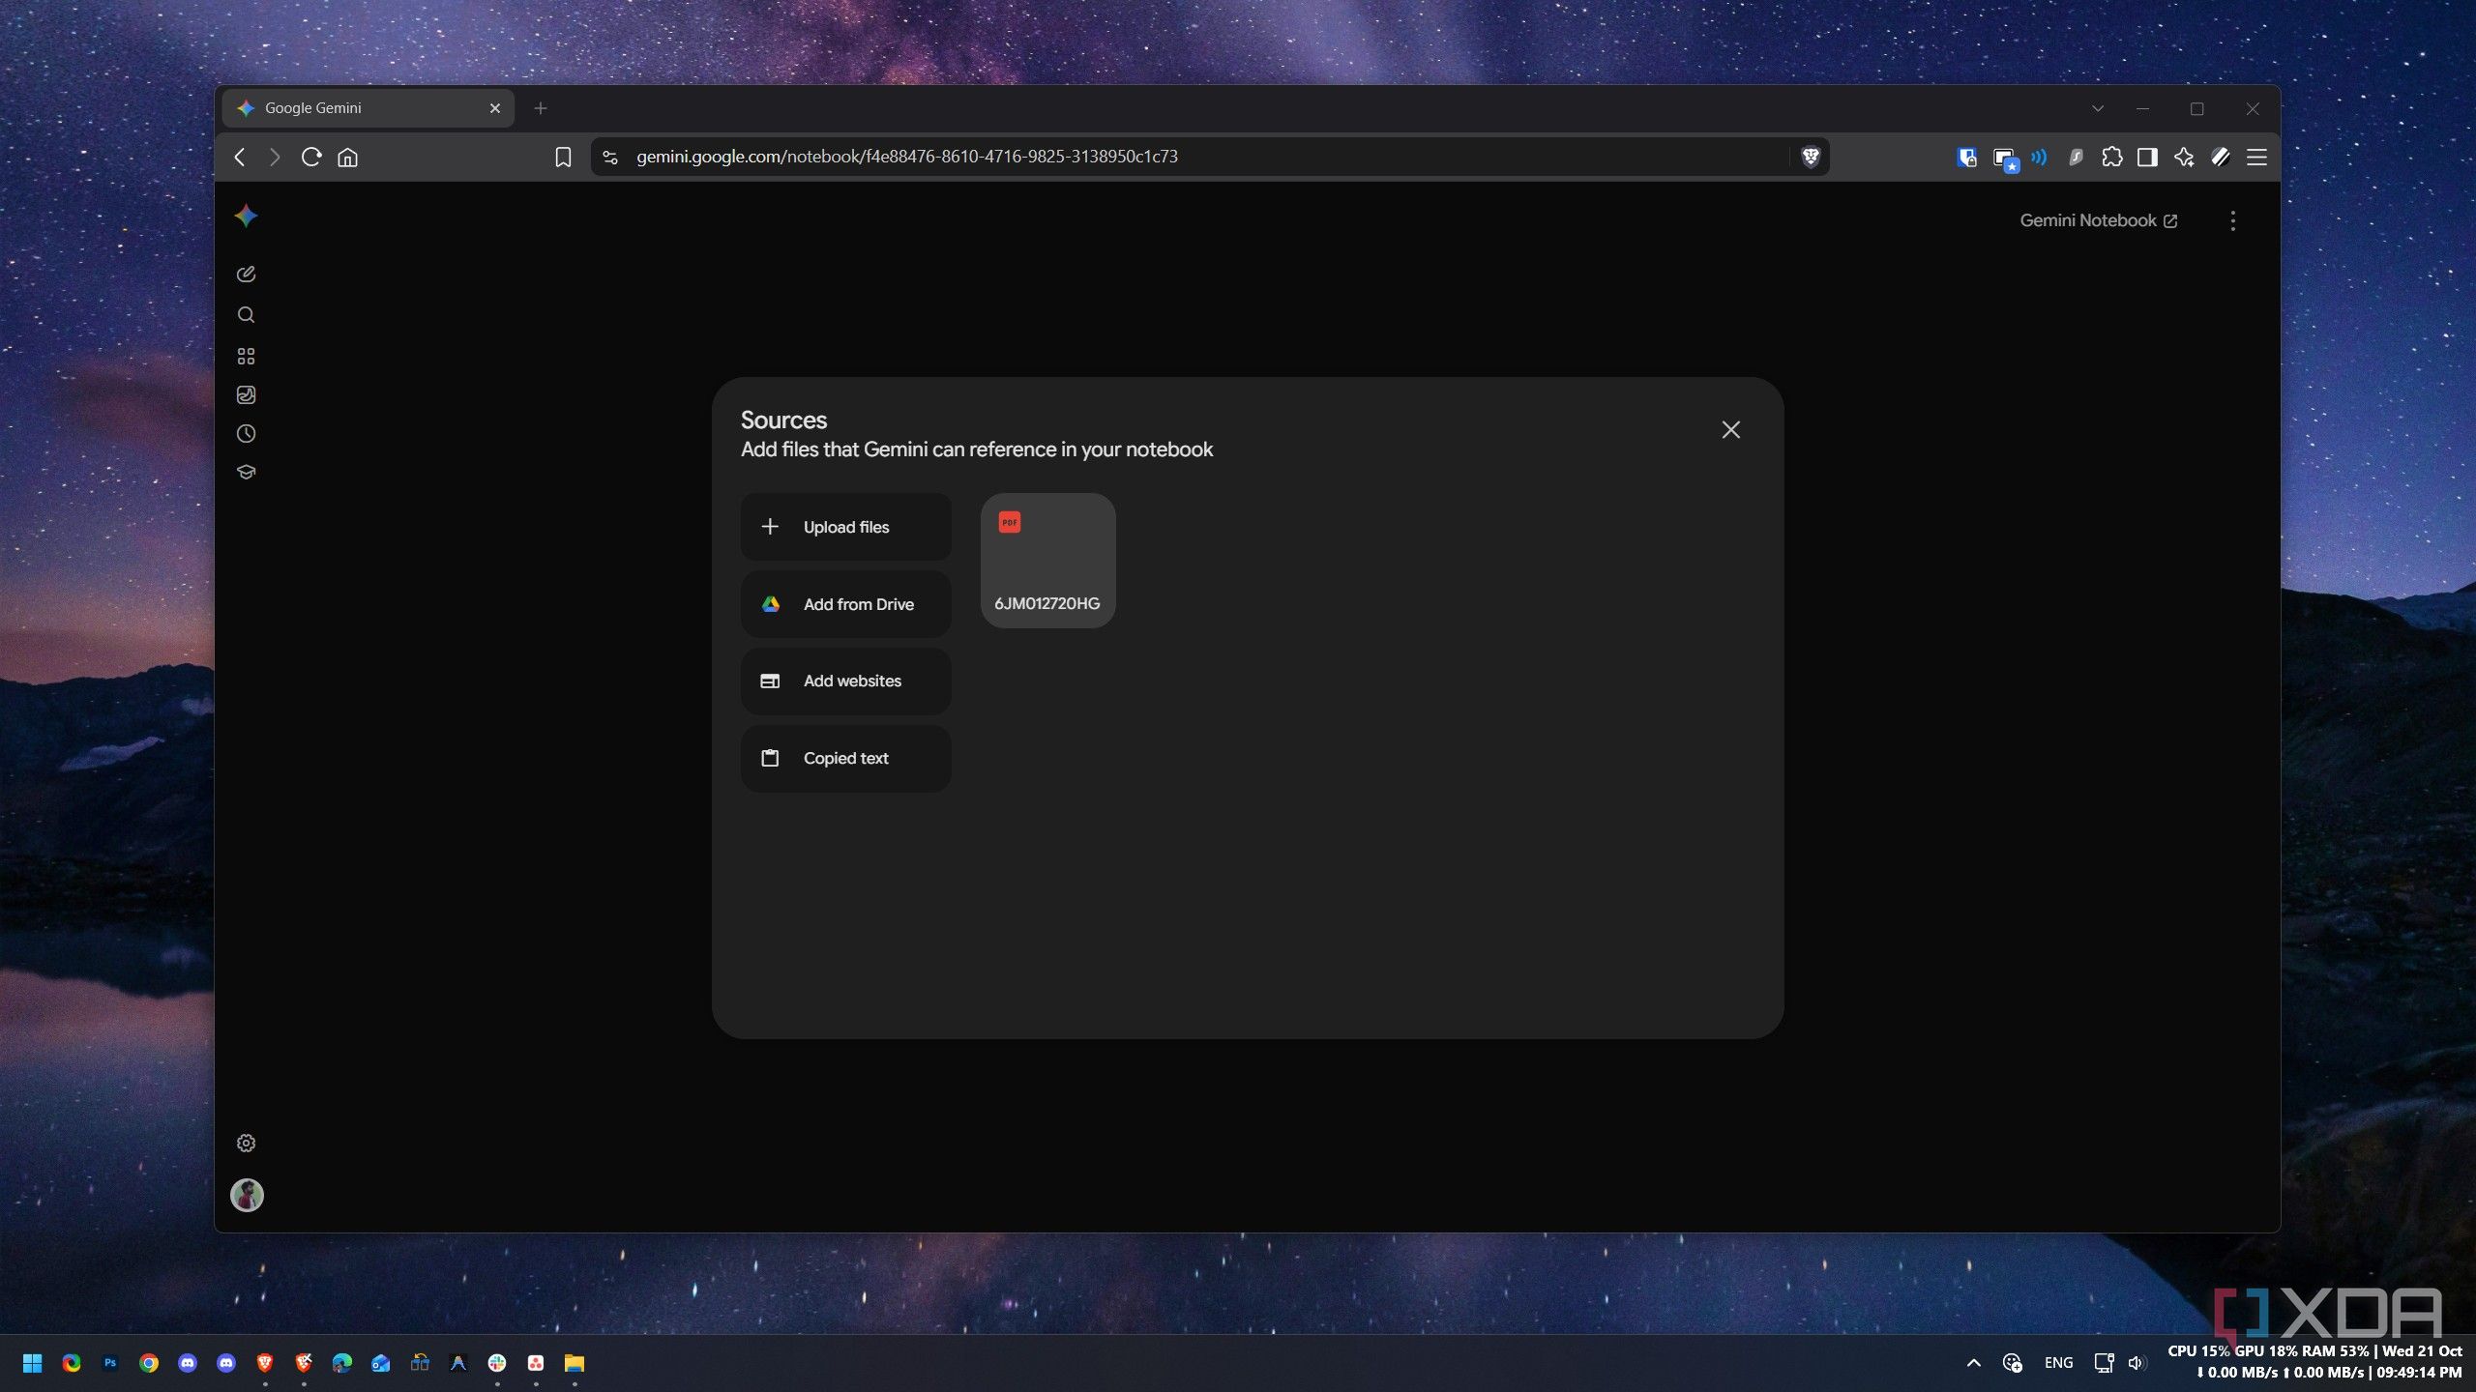This screenshot has height=1392, width=2476.
Task: Bookmark this page
Action: point(563,157)
